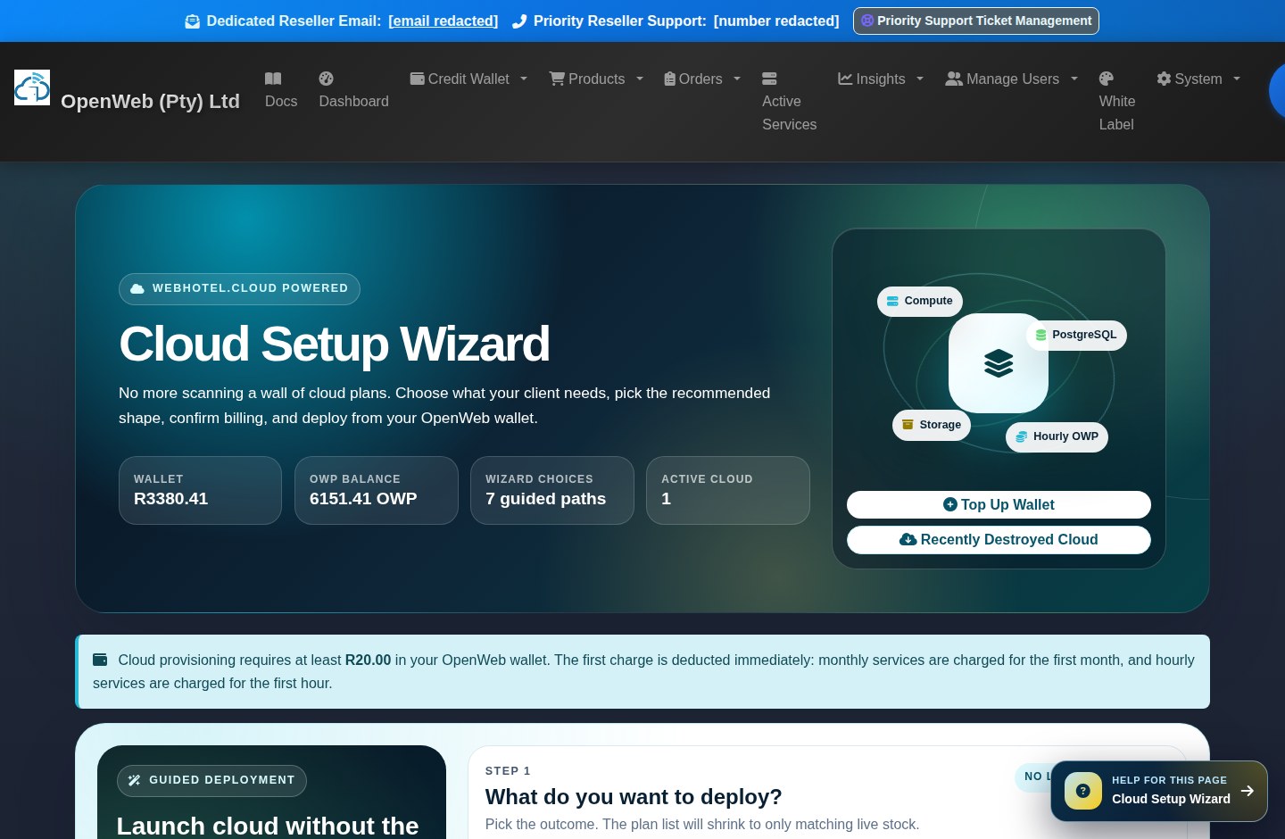Expand the Products dropdown arrow
1285x839 pixels.
640,79
